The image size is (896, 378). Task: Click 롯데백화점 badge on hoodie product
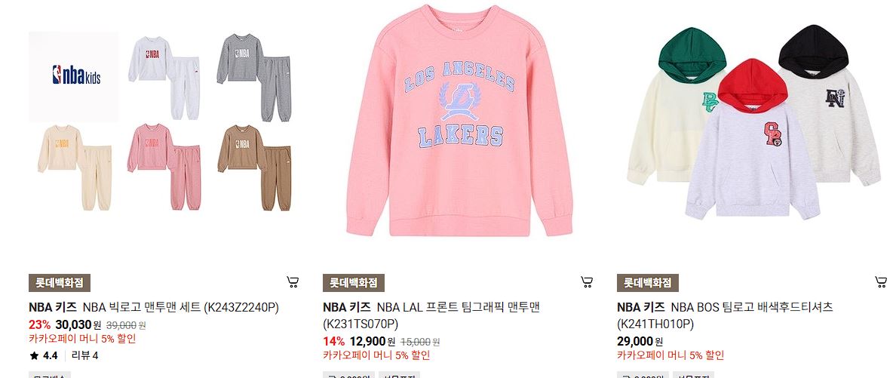tap(647, 283)
